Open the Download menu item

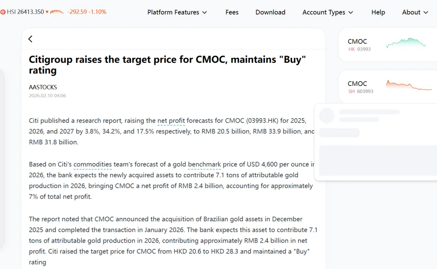[x=270, y=12]
